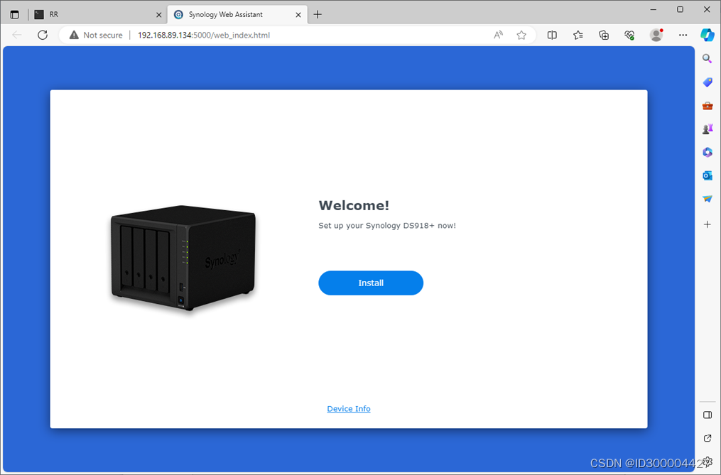
Task: Activate the Read aloud icon
Action: pos(498,35)
